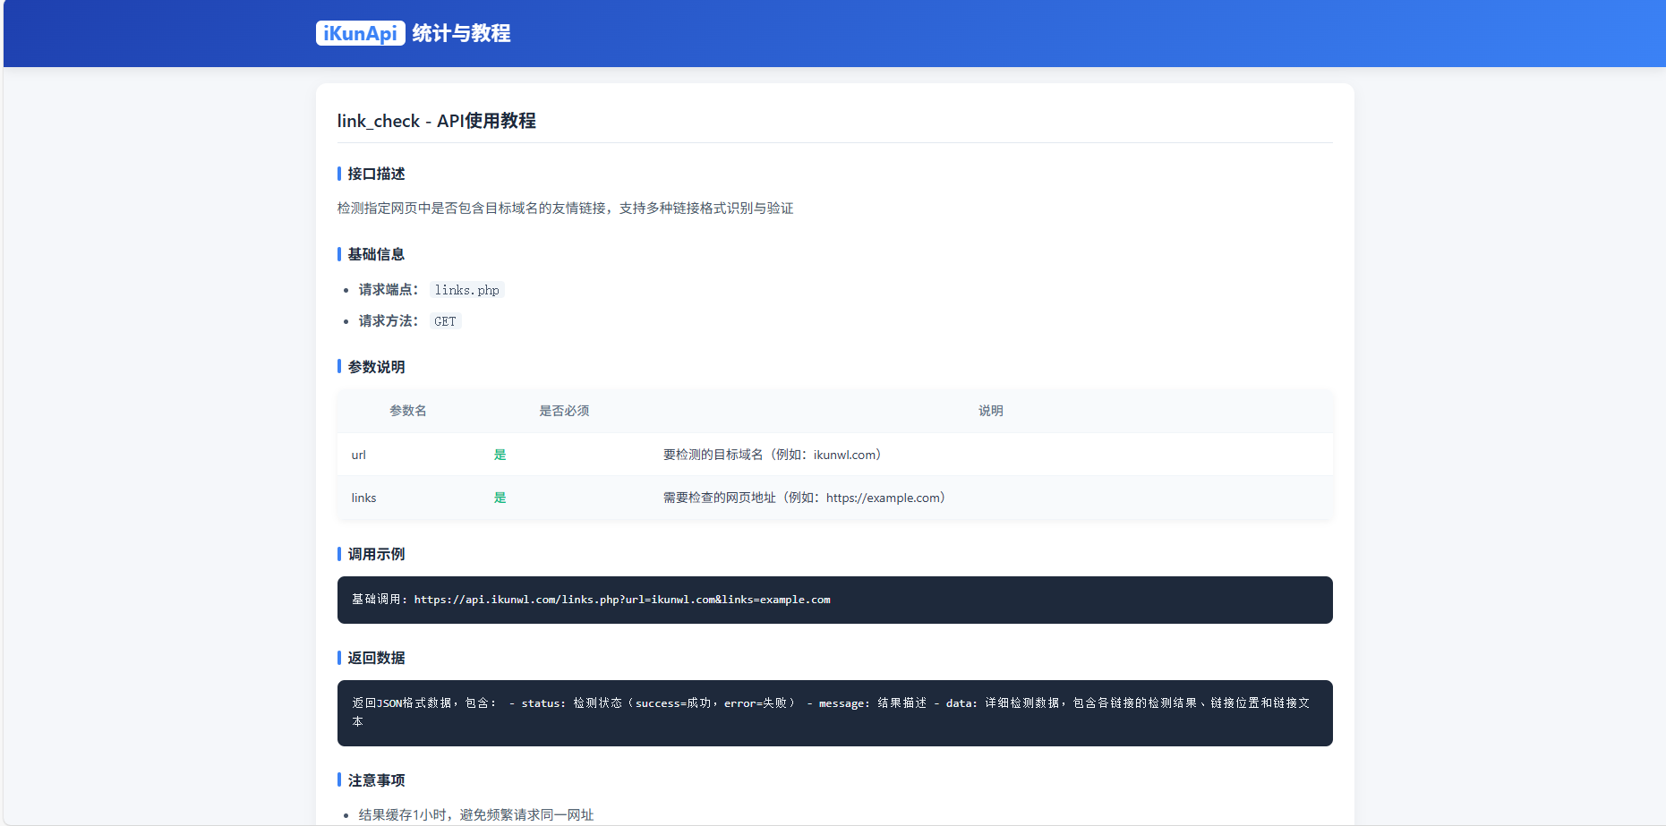Screen dimensions: 1666x826
Task: Click the 参数名 column header
Action: pyautogui.click(x=407, y=411)
